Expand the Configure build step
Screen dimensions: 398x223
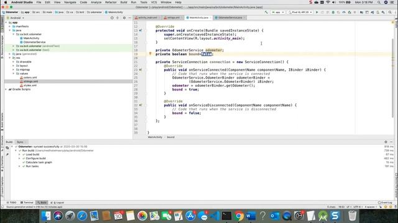point(19,159)
